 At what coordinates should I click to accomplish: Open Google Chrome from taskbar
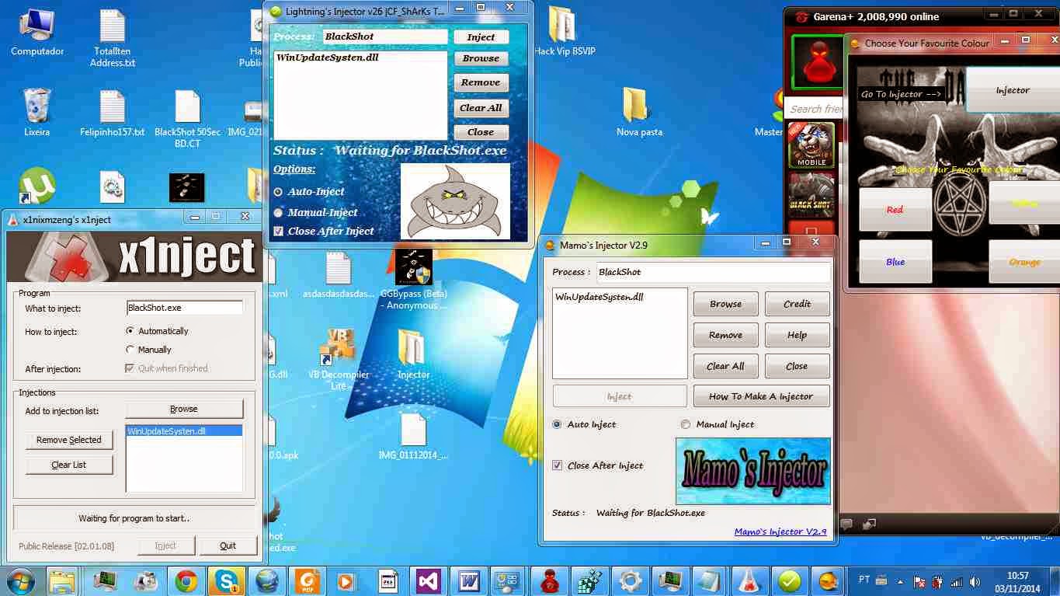click(x=186, y=580)
